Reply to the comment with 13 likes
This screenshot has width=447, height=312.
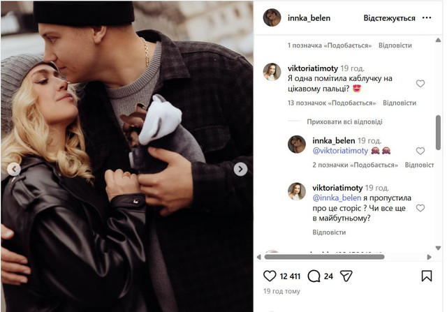(400, 103)
